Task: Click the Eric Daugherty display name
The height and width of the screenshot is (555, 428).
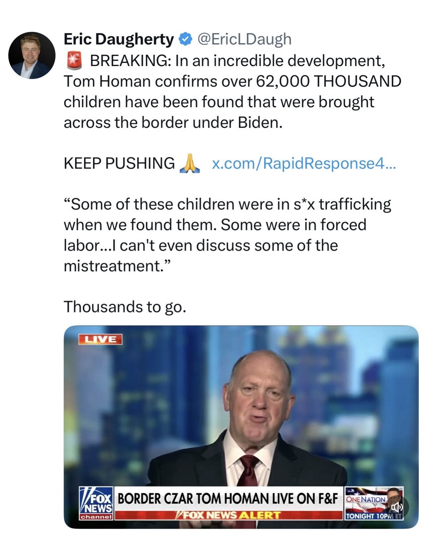Action: [119, 39]
